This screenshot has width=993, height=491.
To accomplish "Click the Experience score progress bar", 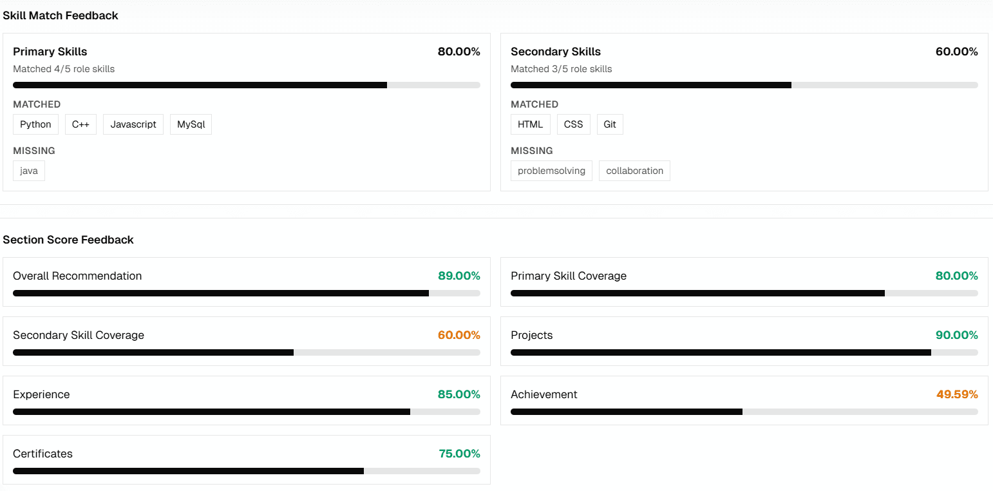I will tap(247, 412).
